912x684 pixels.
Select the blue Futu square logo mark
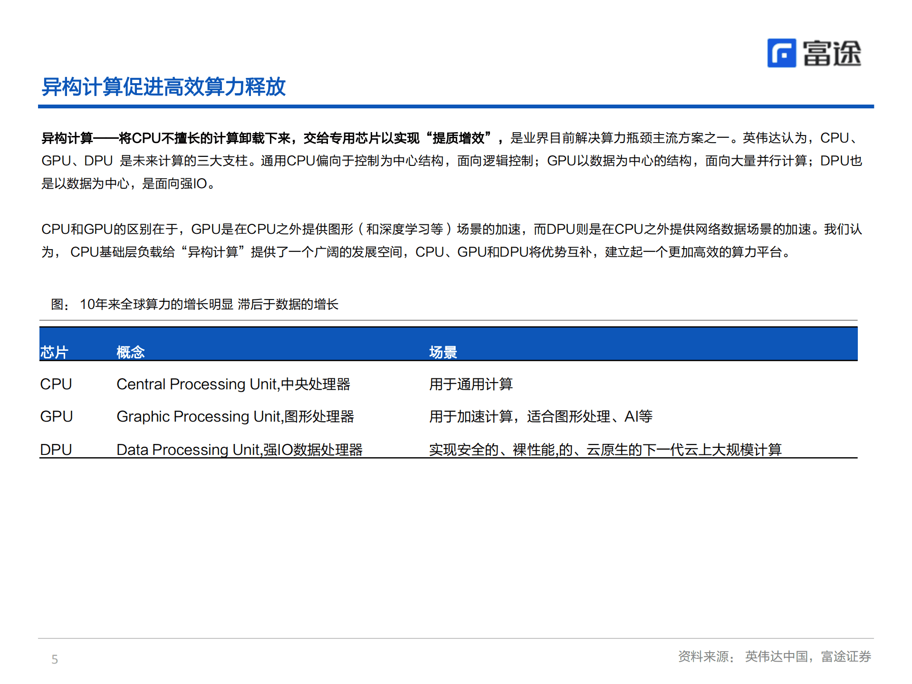pyautogui.click(x=782, y=54)
